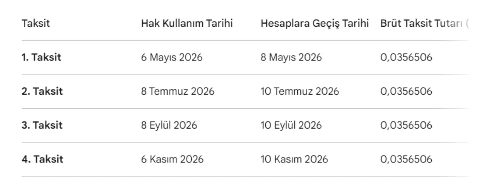Select the 3. Taksit row label
Image resolution: width=483 pixels, height=191 pixels.
[x=42, y=125]
